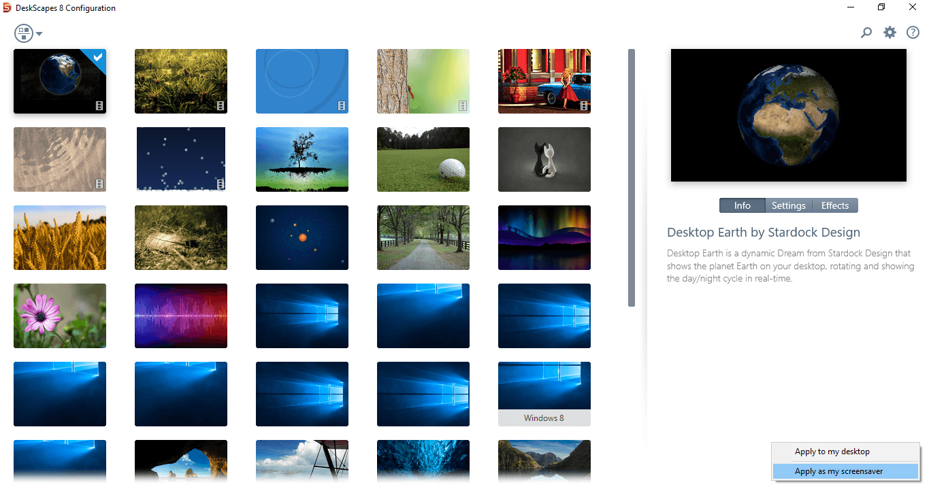
Task: Select the dry leaf in grass thumbnail
Action: pos(181,237)
